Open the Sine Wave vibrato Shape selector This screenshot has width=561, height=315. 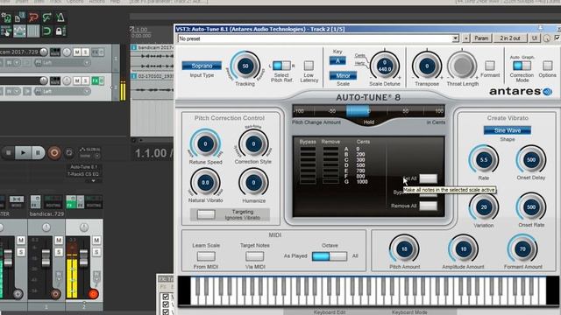point(508,130)
